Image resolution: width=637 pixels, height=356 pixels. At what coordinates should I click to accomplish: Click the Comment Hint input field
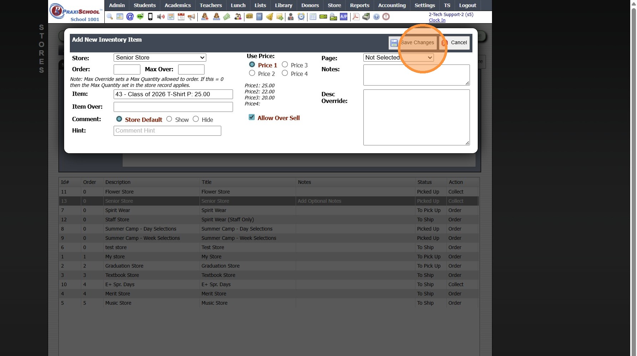tap(167, 131)
